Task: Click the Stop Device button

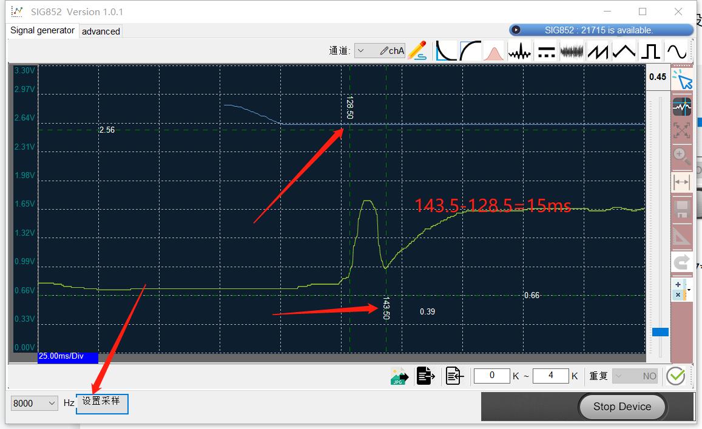Action: click(622, 407)
